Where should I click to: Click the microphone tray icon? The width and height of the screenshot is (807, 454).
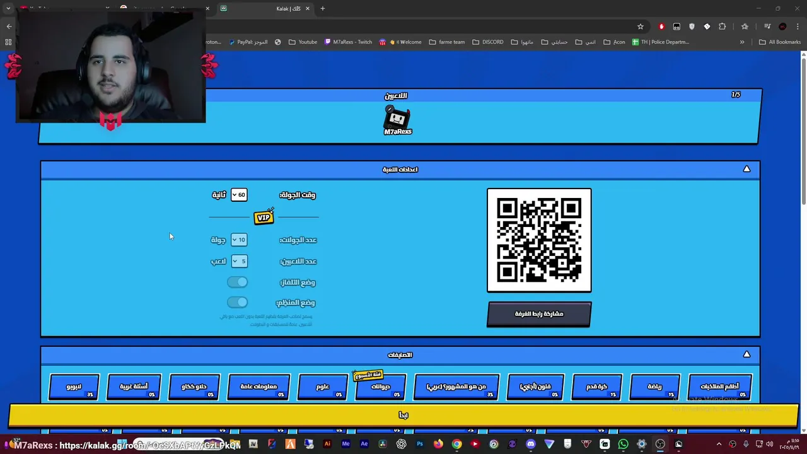coord(746,444)
